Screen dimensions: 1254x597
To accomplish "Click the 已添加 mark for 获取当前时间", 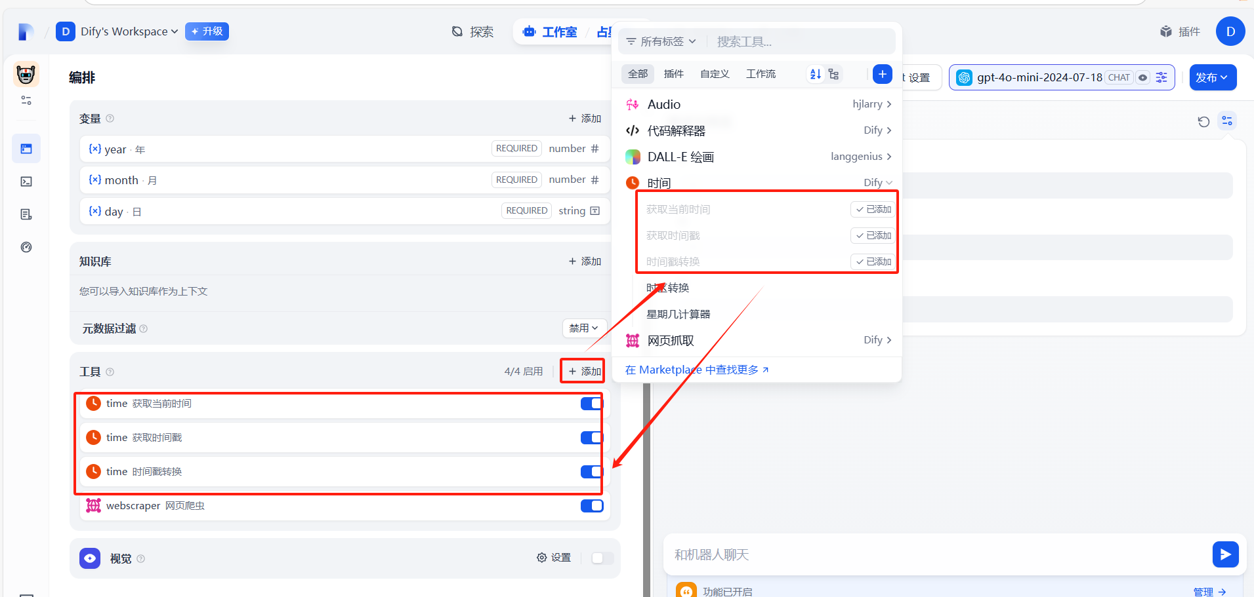I will [x=873, y=209].
